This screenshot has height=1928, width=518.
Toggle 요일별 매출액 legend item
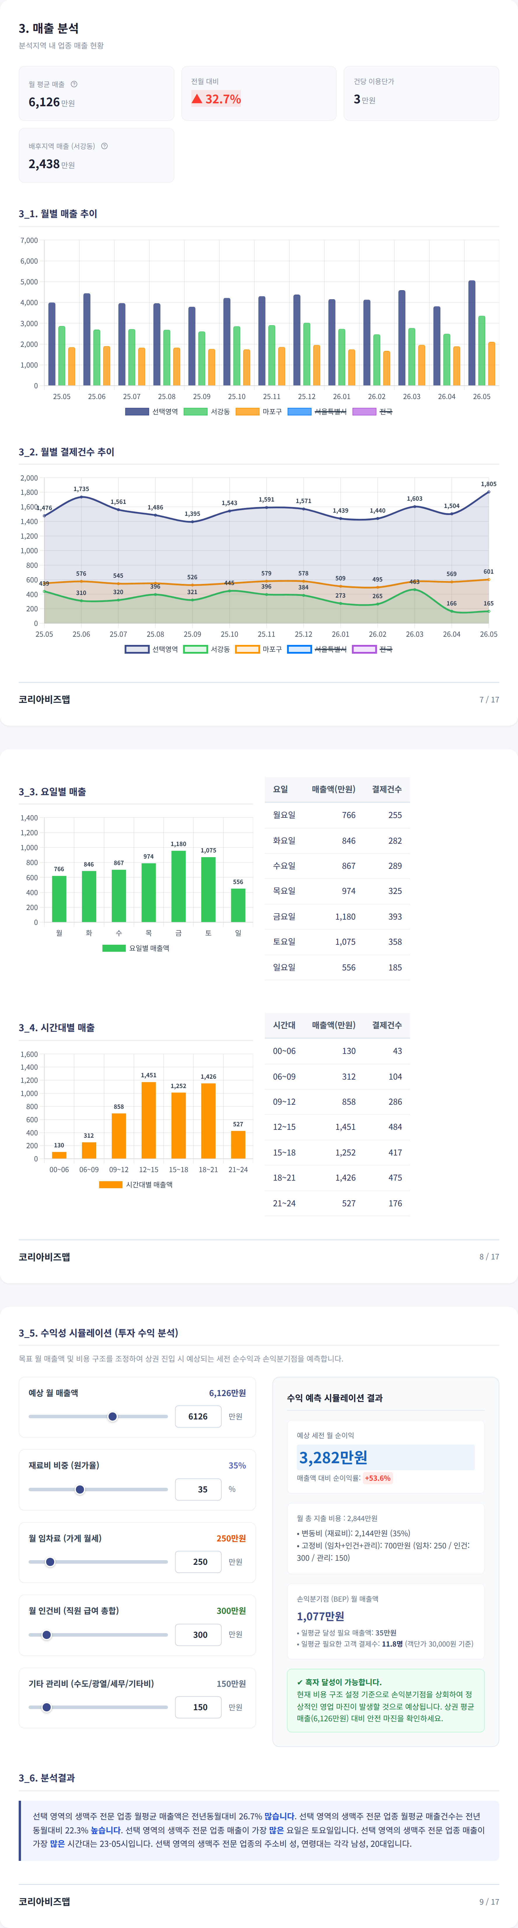click(x=135, y=948)
